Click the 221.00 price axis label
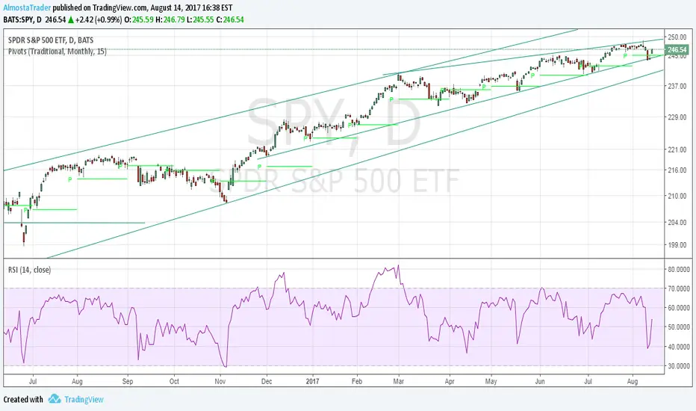The height and width of the screenshot is (411, 696). (x=677, y=149)
